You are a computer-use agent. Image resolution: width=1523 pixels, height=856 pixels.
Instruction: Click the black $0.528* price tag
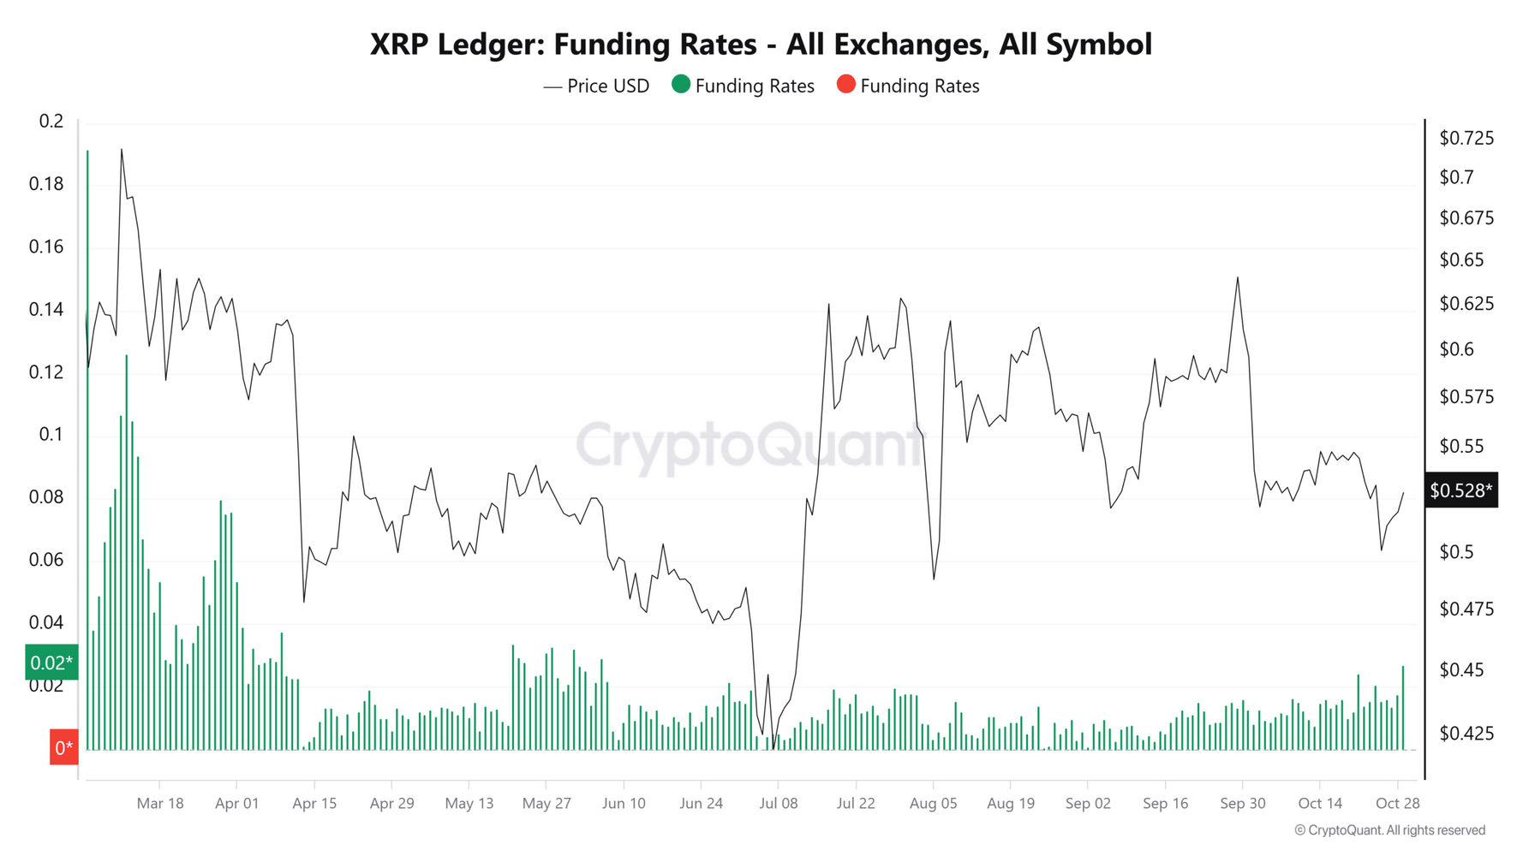tap(1461, 490)
